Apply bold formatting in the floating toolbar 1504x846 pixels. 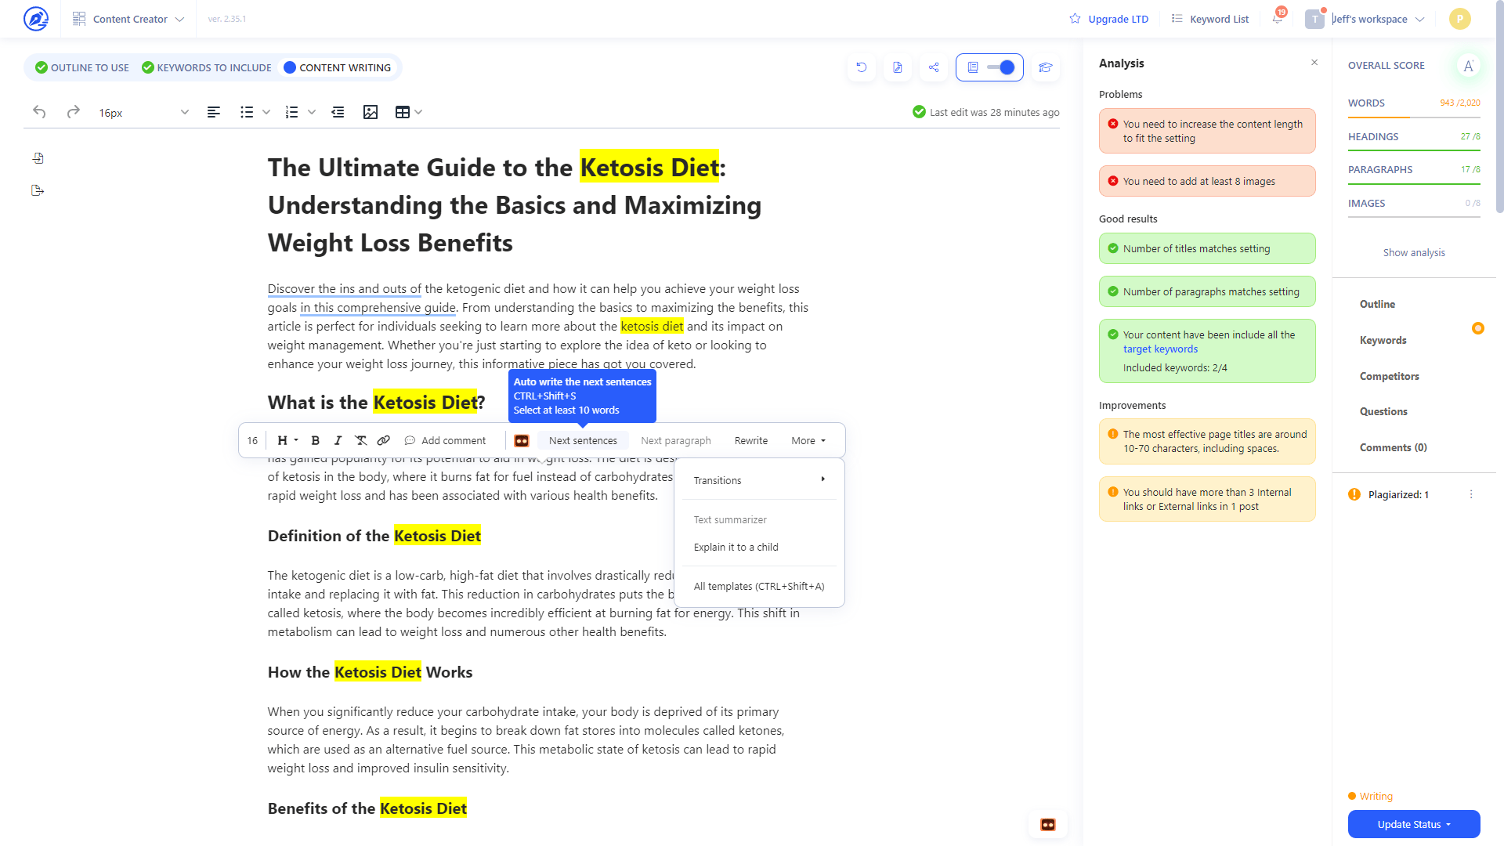coord(315,440)
